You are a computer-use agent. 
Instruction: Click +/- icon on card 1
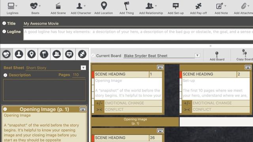coord(99,103)
